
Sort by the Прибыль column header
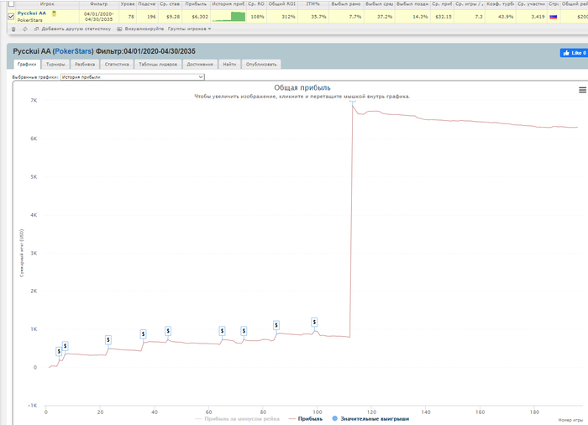coord(196,3)
